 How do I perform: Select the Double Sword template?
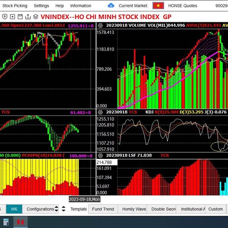(x=161, y=209)
